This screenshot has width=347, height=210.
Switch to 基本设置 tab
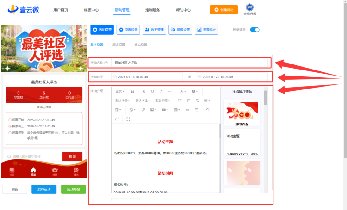(x=97, y=45)
